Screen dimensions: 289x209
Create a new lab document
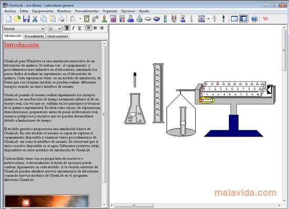coord(9,19)
